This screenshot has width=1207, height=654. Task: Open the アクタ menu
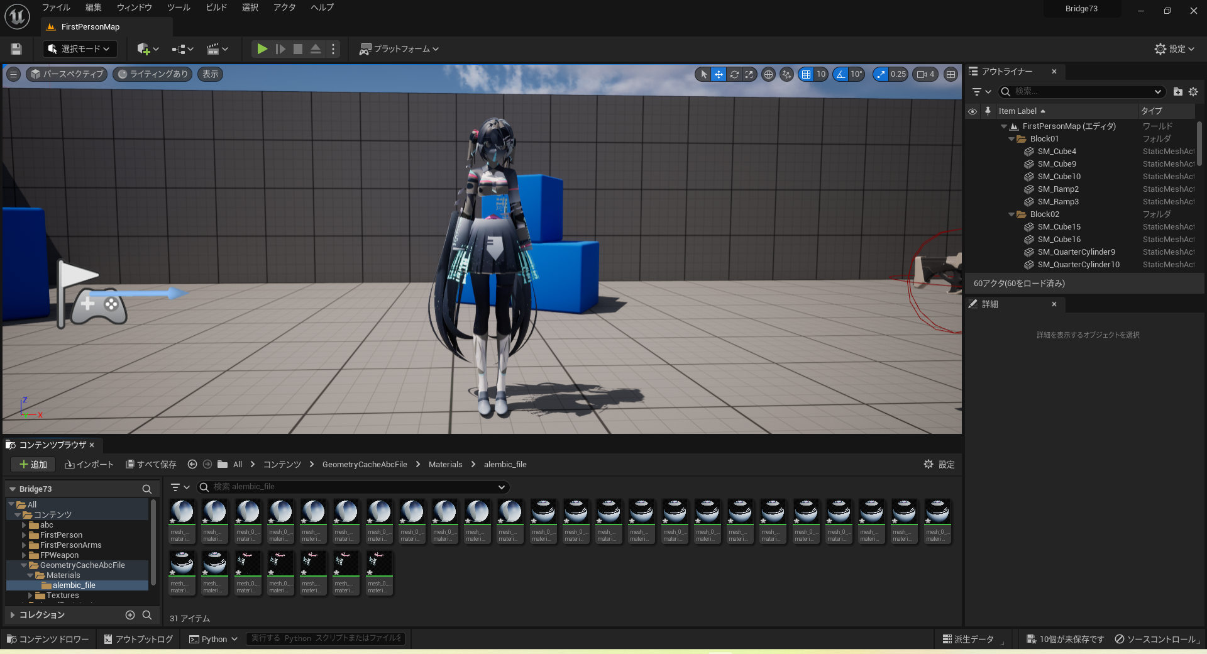click(x=284, y=8)
